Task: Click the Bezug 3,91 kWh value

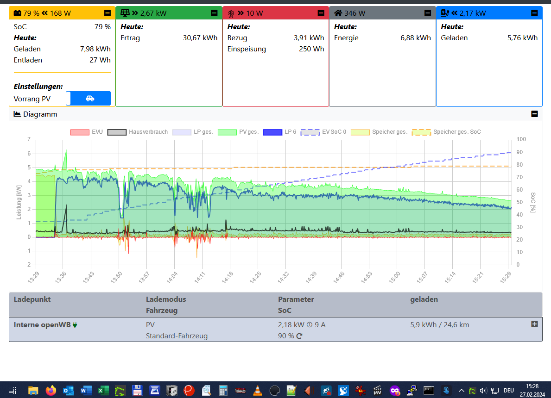Action: [x=309, y=38]
